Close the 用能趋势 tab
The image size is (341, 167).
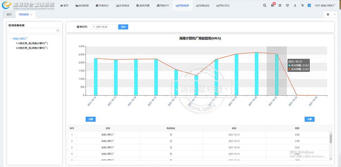[x=32, y=14]
